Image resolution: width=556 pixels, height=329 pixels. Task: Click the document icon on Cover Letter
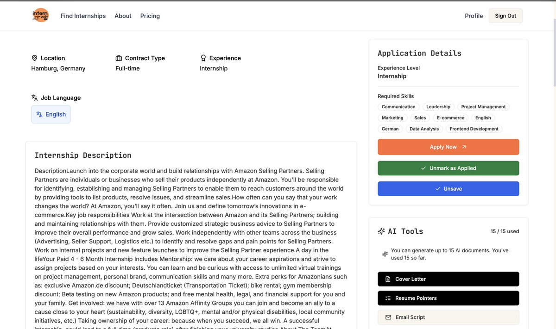coord(388,279)
